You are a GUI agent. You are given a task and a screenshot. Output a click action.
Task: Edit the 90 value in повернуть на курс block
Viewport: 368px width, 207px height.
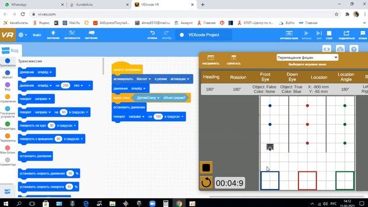coord(51,125)
